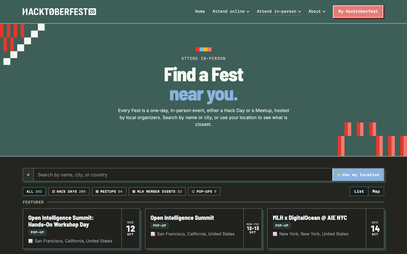Image resolution: width=407 pixels, height=254 pixels.
Task: Click MON-TUE 12-13 OCT date box
Action: (x=253, y=229)
